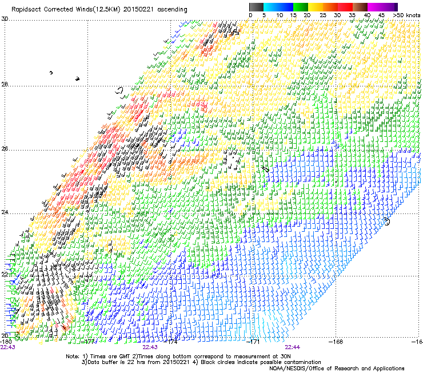423x372 pixels.
Task: Click the 'NOAA/NESDIS/Office of Research and Applications' credit
Action: pos(337,369)
